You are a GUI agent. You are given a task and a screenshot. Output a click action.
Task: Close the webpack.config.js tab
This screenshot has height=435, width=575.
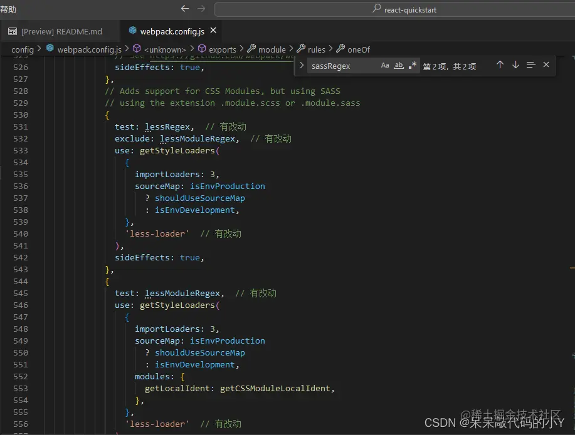(213, 31)
